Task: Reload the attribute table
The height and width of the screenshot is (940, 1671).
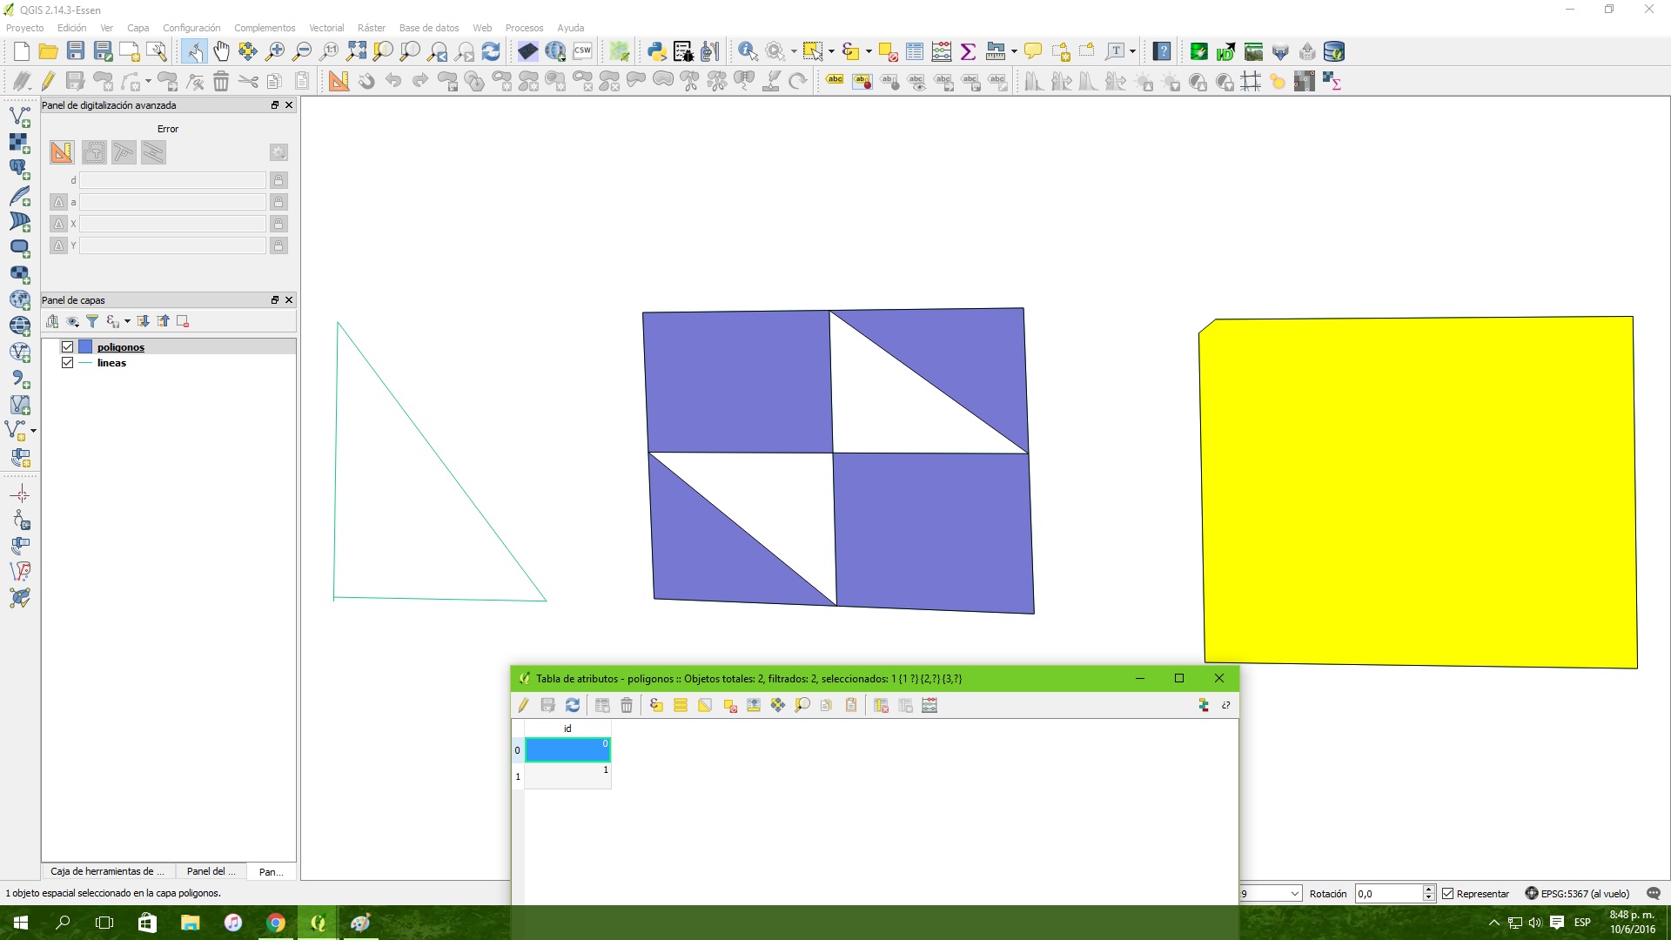Action: (x=572, y=705)
